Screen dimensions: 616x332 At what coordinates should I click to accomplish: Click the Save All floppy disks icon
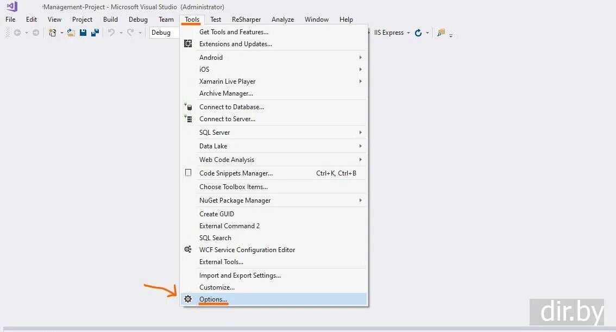(95, 33)
